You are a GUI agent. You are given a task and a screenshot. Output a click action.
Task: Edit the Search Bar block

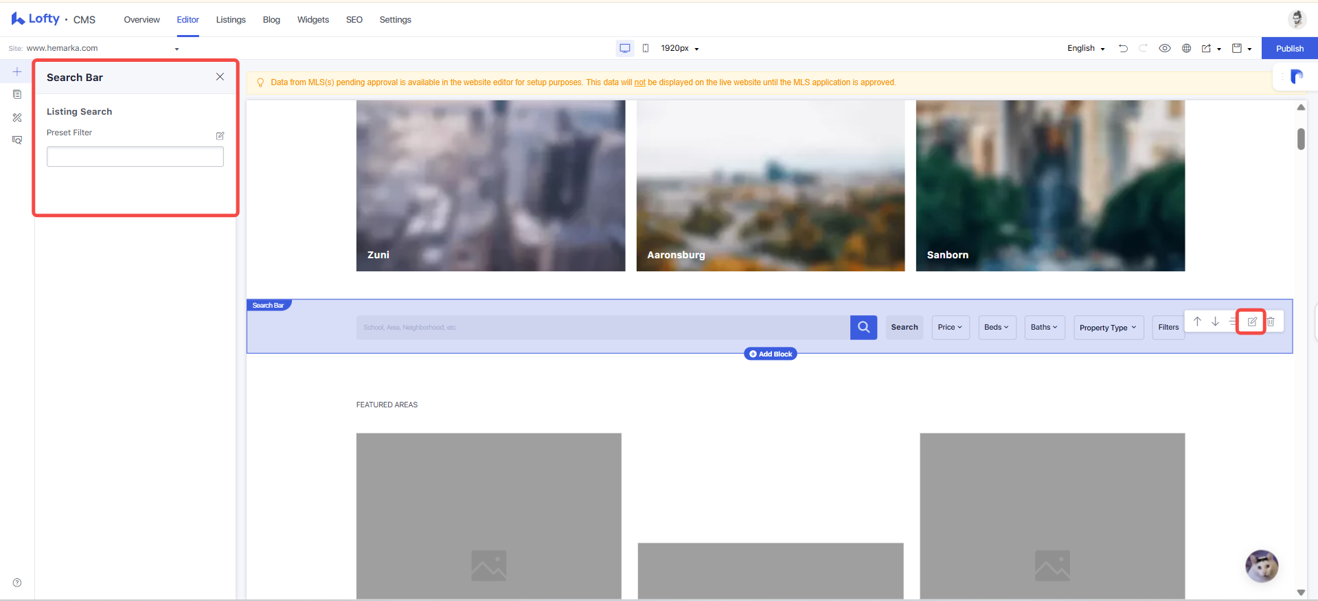pos(1252,321)
